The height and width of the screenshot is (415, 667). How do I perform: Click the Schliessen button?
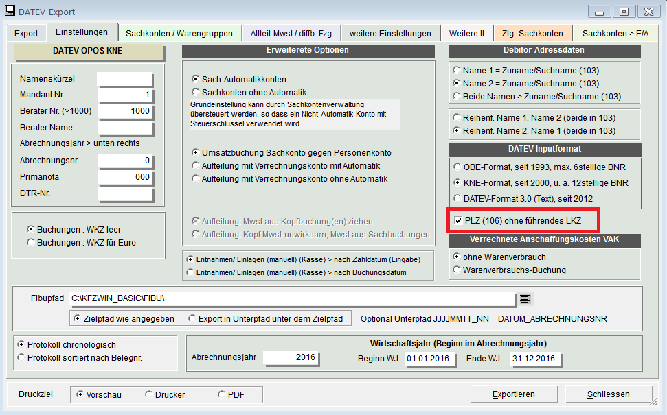click(609, 394)
